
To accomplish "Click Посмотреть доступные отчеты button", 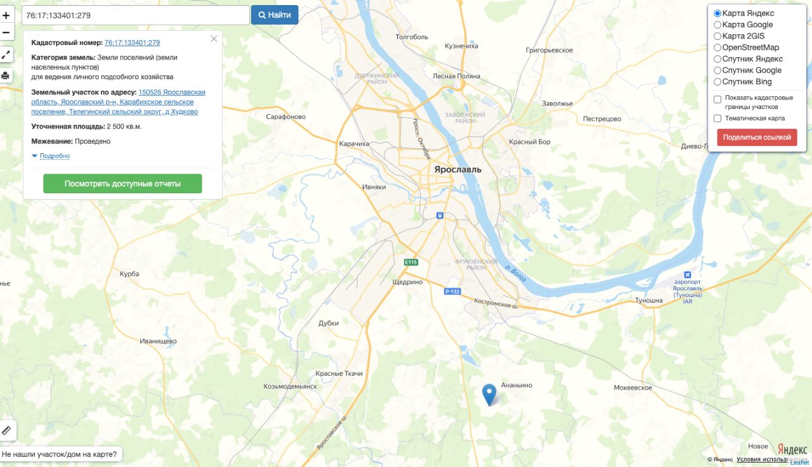I will (x=122, y=184).
